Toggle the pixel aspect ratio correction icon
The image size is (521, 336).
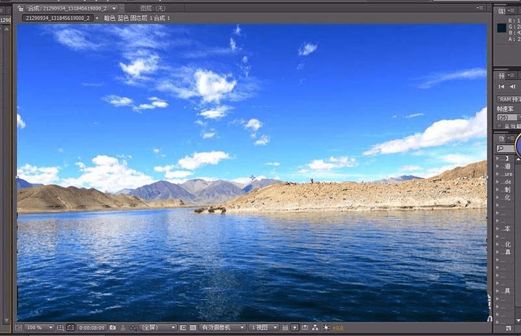[285, 328]
